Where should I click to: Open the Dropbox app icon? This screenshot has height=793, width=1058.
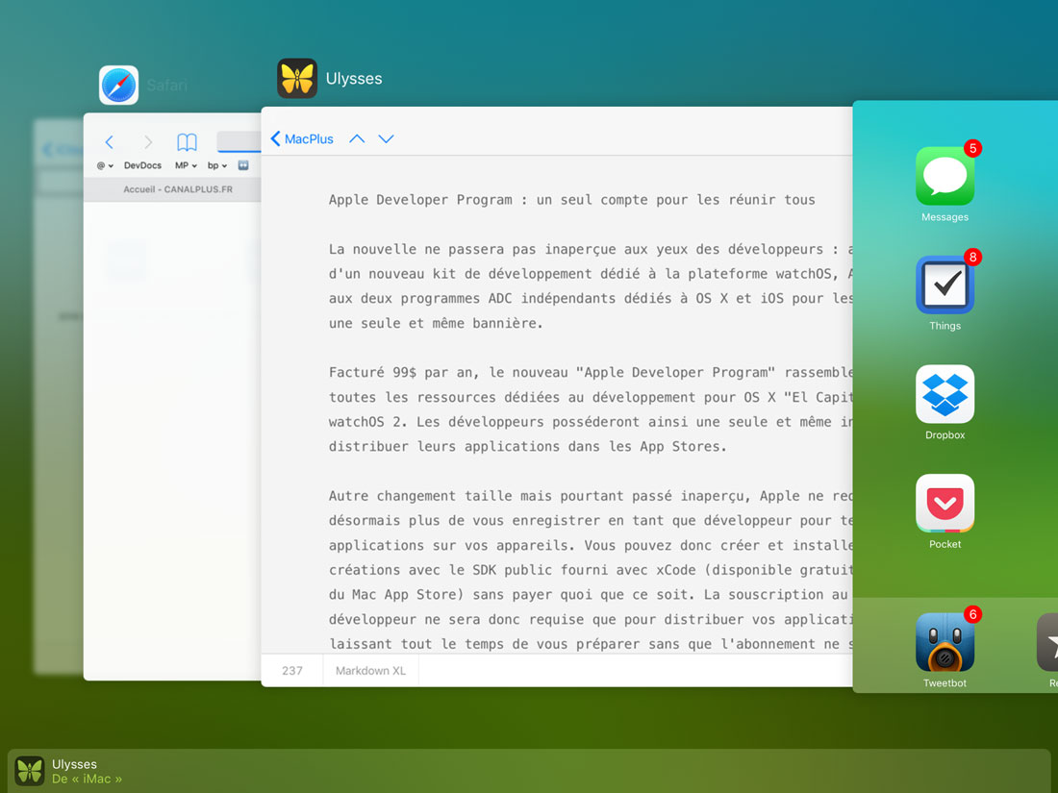(x=945, y=394)
